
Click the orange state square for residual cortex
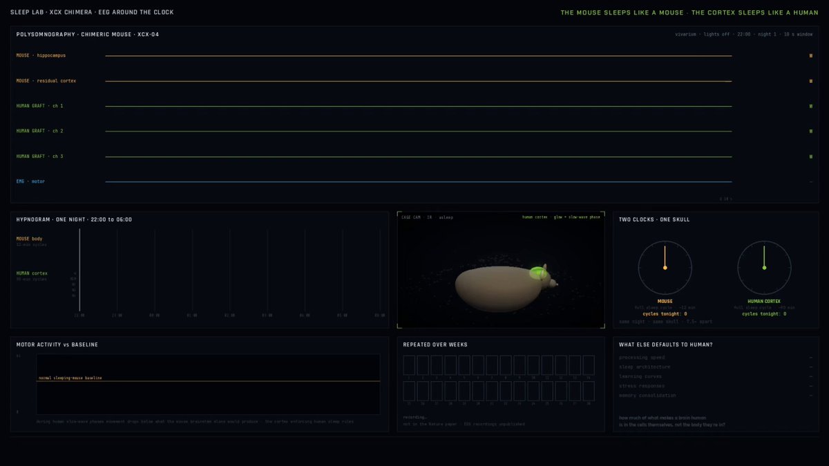[811, 81]
